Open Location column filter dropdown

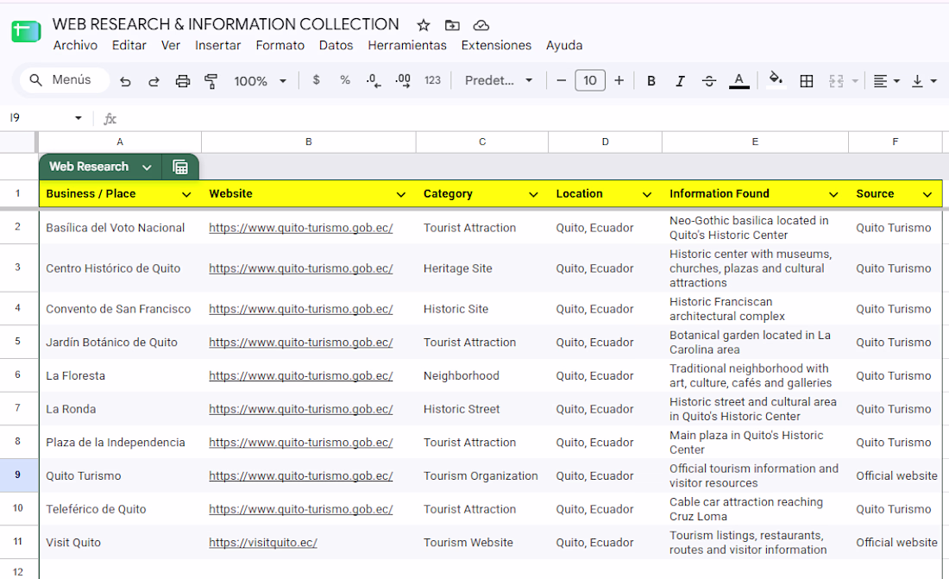point(647,194)
